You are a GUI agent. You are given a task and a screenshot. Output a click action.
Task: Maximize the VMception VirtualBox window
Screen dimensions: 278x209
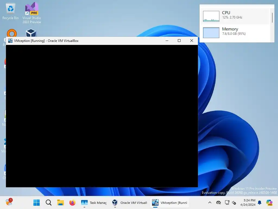(179, 41)
